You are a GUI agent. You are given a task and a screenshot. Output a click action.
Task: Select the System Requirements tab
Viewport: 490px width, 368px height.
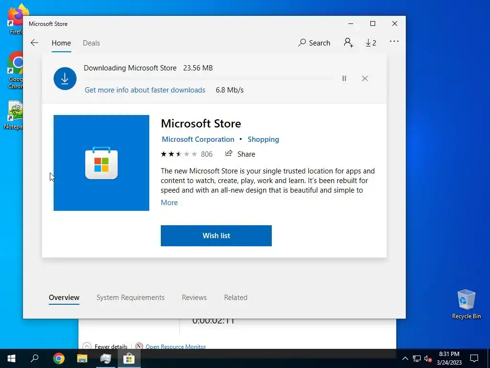tap(130, 298)
